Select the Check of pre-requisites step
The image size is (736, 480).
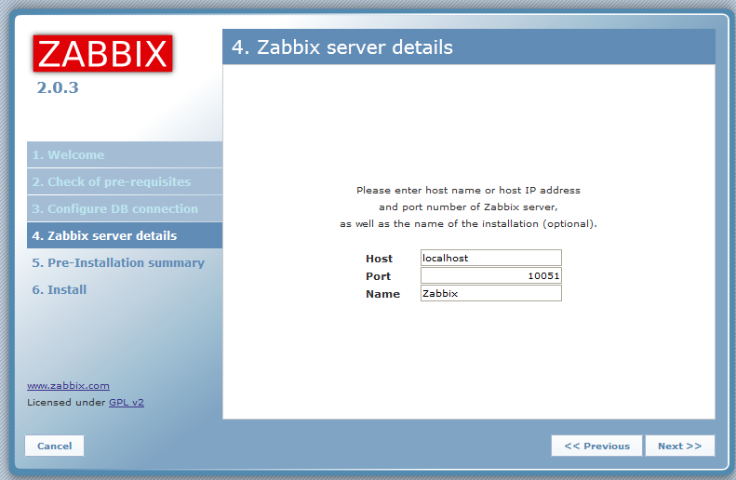(111, 182)
